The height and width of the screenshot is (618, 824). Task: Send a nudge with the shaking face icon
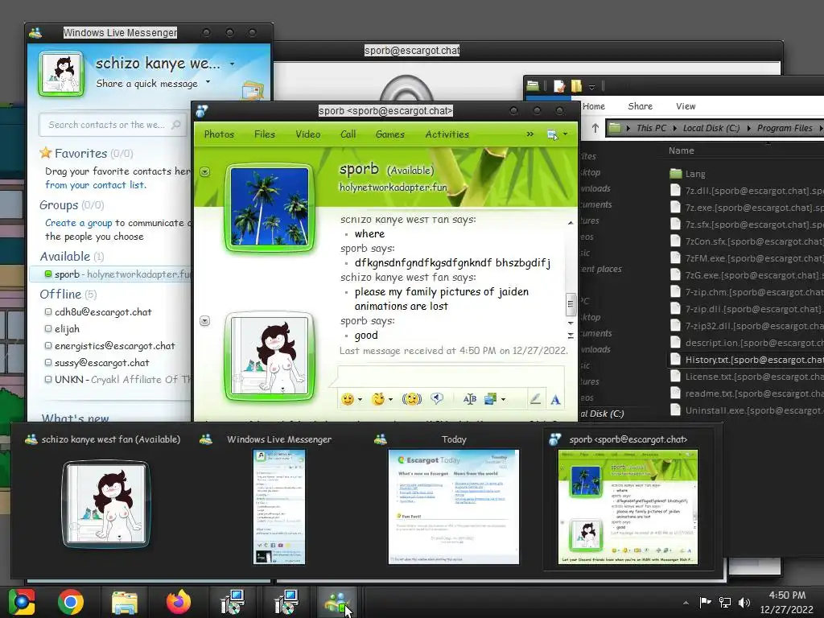411,399
